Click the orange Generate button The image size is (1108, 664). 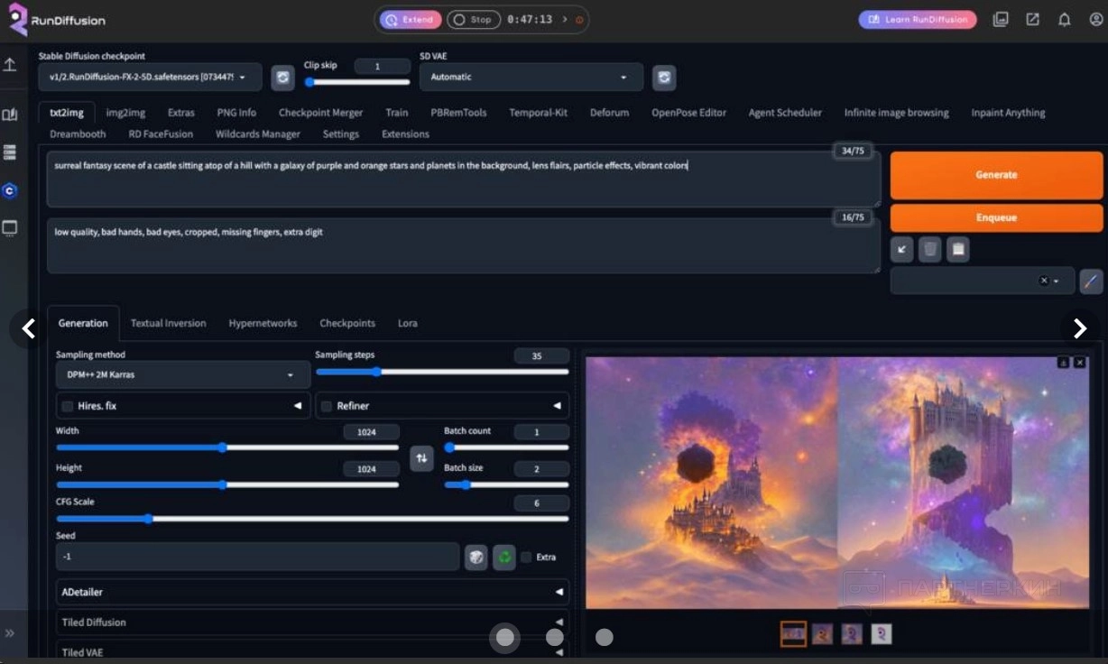[x=996, y=175]
